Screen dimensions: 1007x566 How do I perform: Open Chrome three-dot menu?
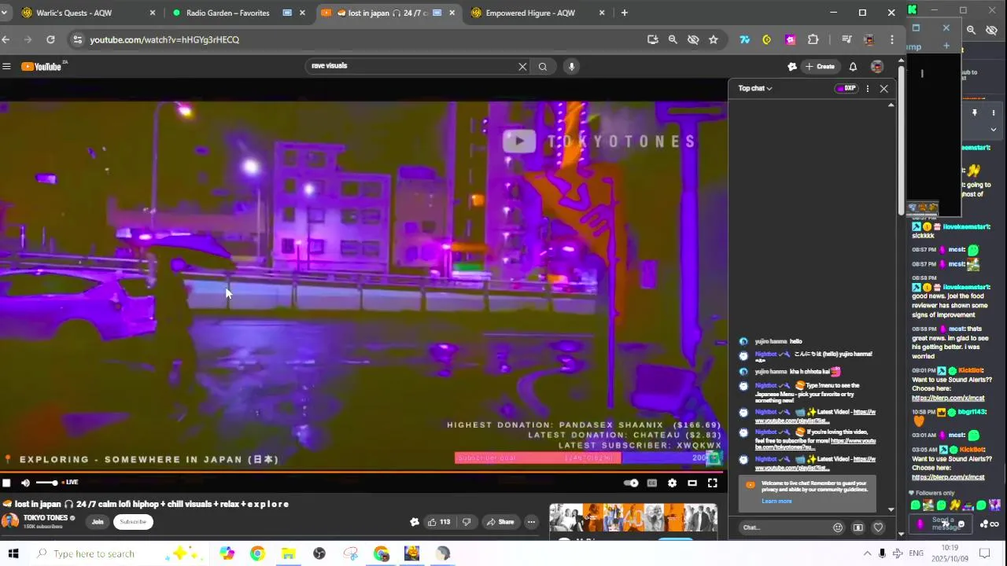coord(891,39)
